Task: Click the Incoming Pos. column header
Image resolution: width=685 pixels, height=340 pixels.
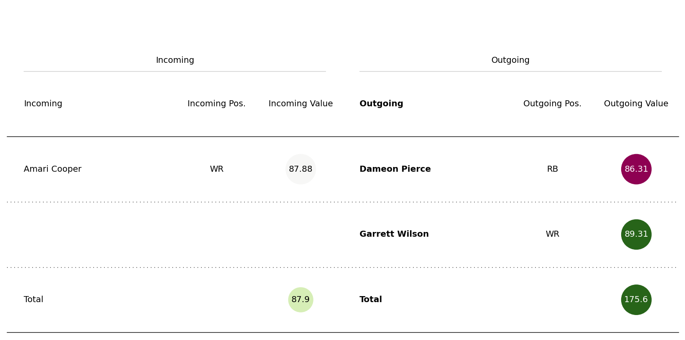Action: pyautogui.click(x=216, y=104)
